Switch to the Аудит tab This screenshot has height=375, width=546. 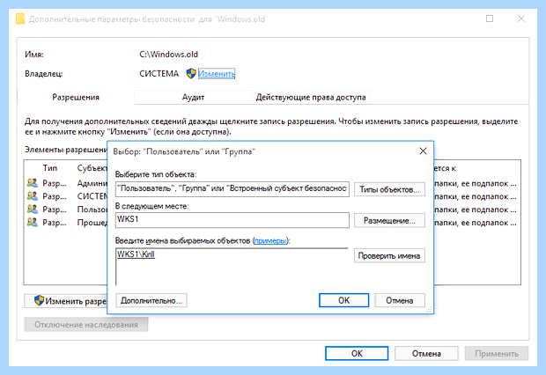pos(193,97)
